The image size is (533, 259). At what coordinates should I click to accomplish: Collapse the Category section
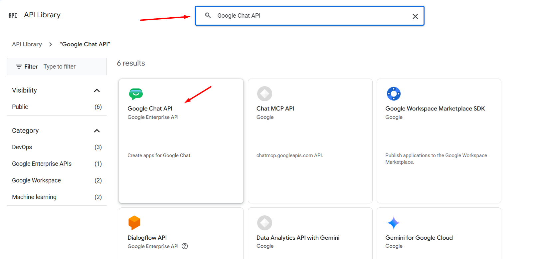click(x=97, y=131)
